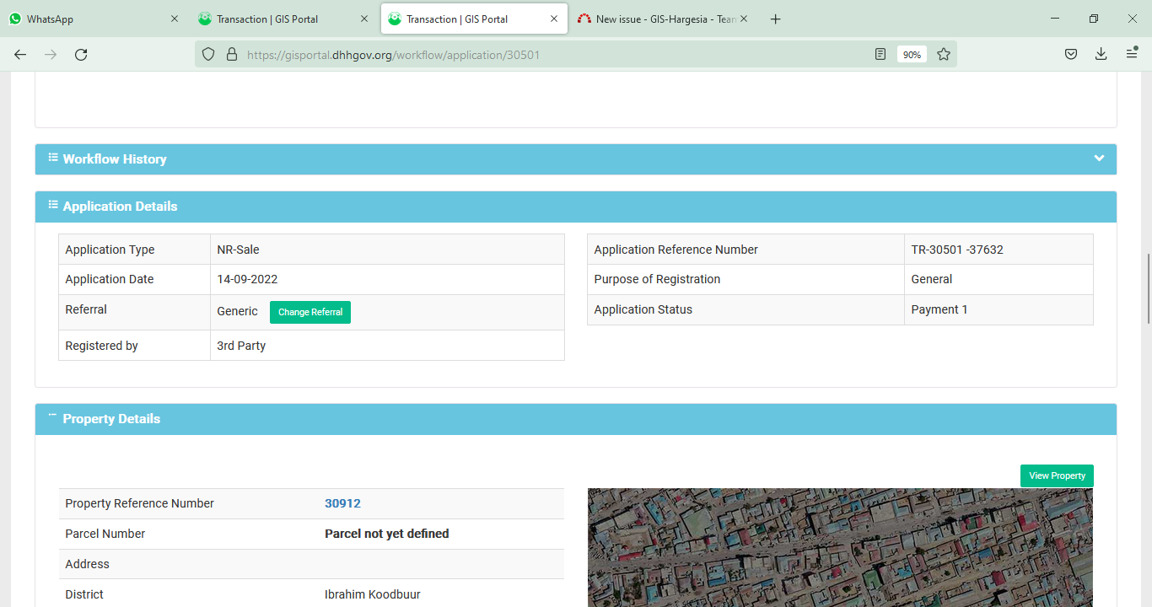
Task: Open the Workflow History panel header
Action: tap(576, 159)
